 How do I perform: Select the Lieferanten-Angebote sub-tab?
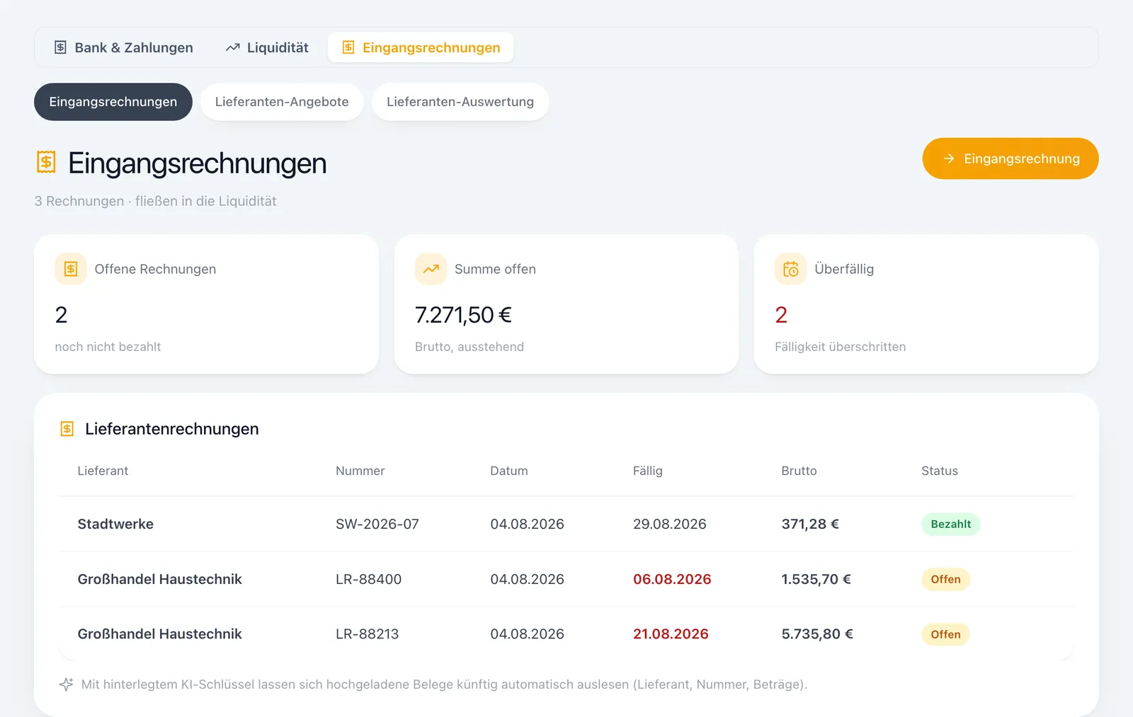282,102
